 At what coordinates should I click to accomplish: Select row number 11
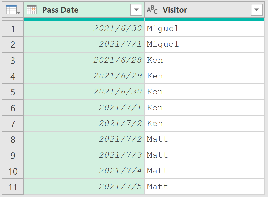13,187
